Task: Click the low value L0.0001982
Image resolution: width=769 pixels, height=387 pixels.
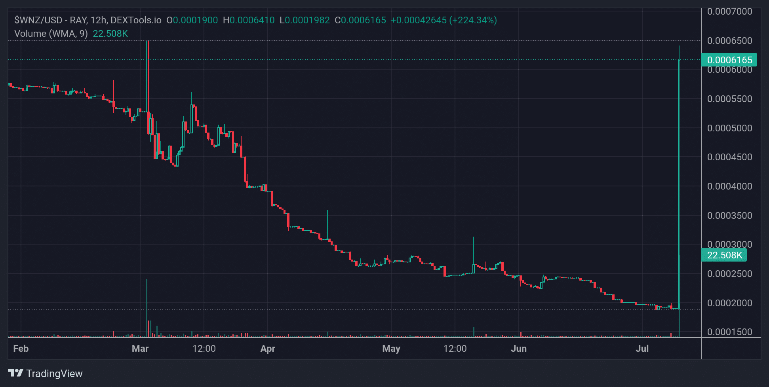Action: click(x=305, y=20)
